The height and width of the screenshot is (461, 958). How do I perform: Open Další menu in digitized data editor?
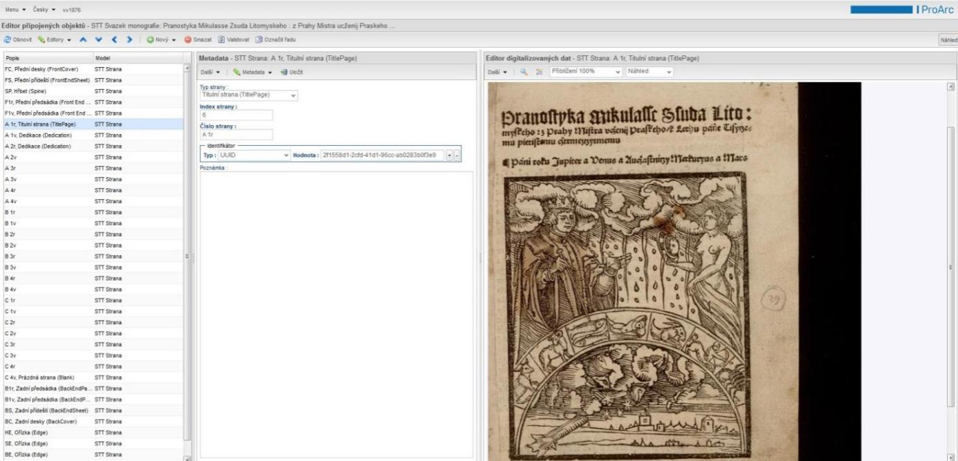(x=499, y=72)
